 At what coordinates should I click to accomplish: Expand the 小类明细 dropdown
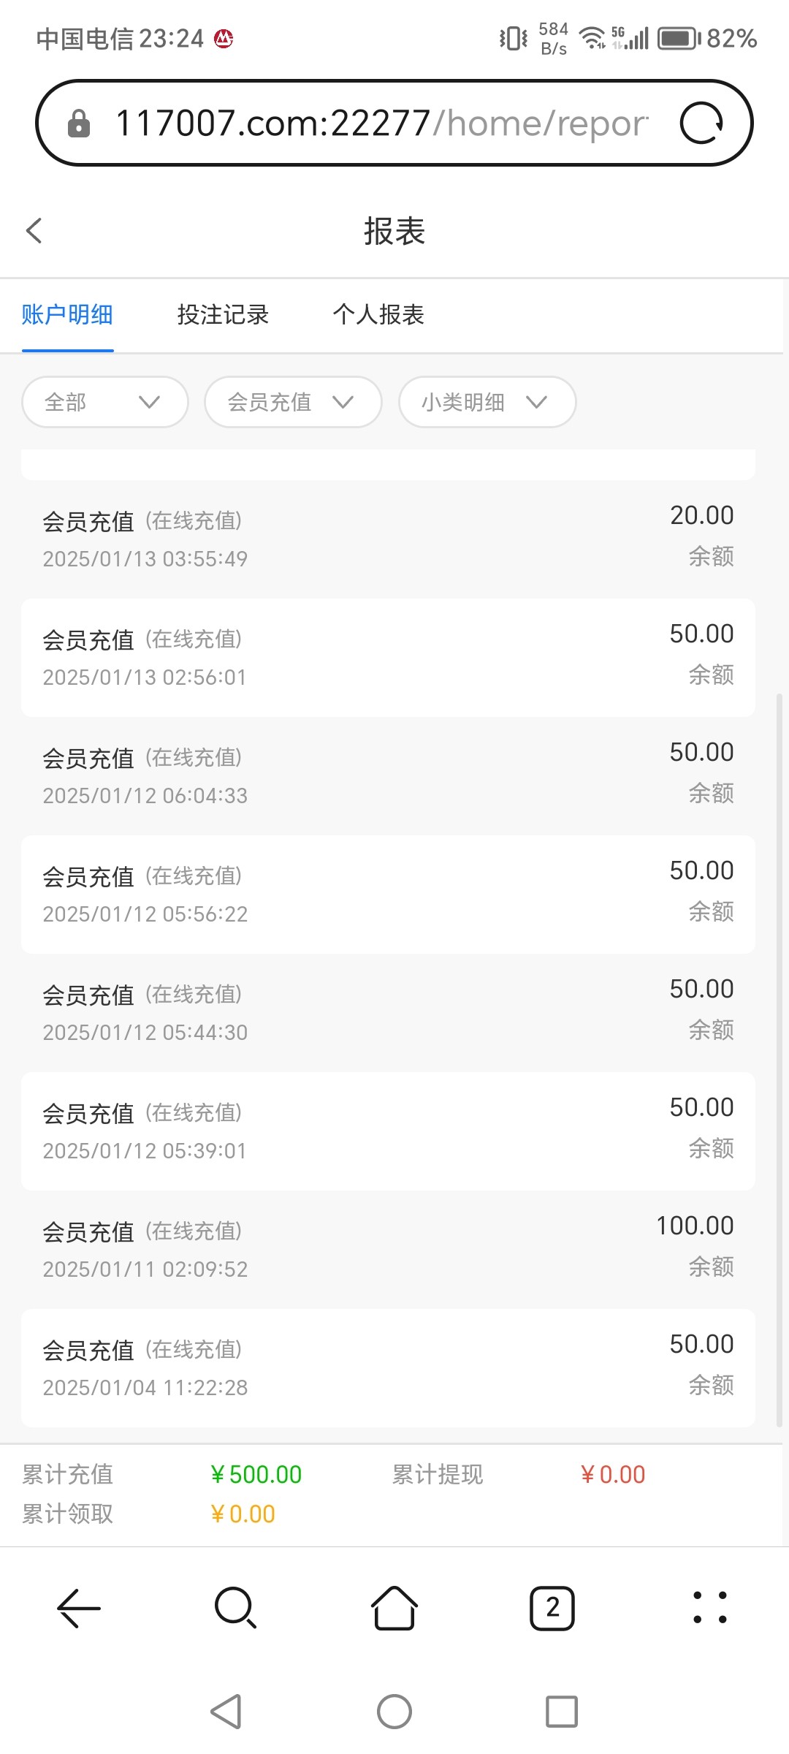[x=487, y=402]
